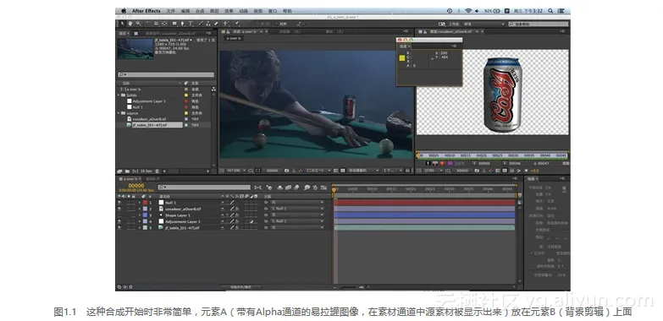This screenshot has width=663, height=321.
Task: Select the Pen tool
Action: (x=182, y=24)
